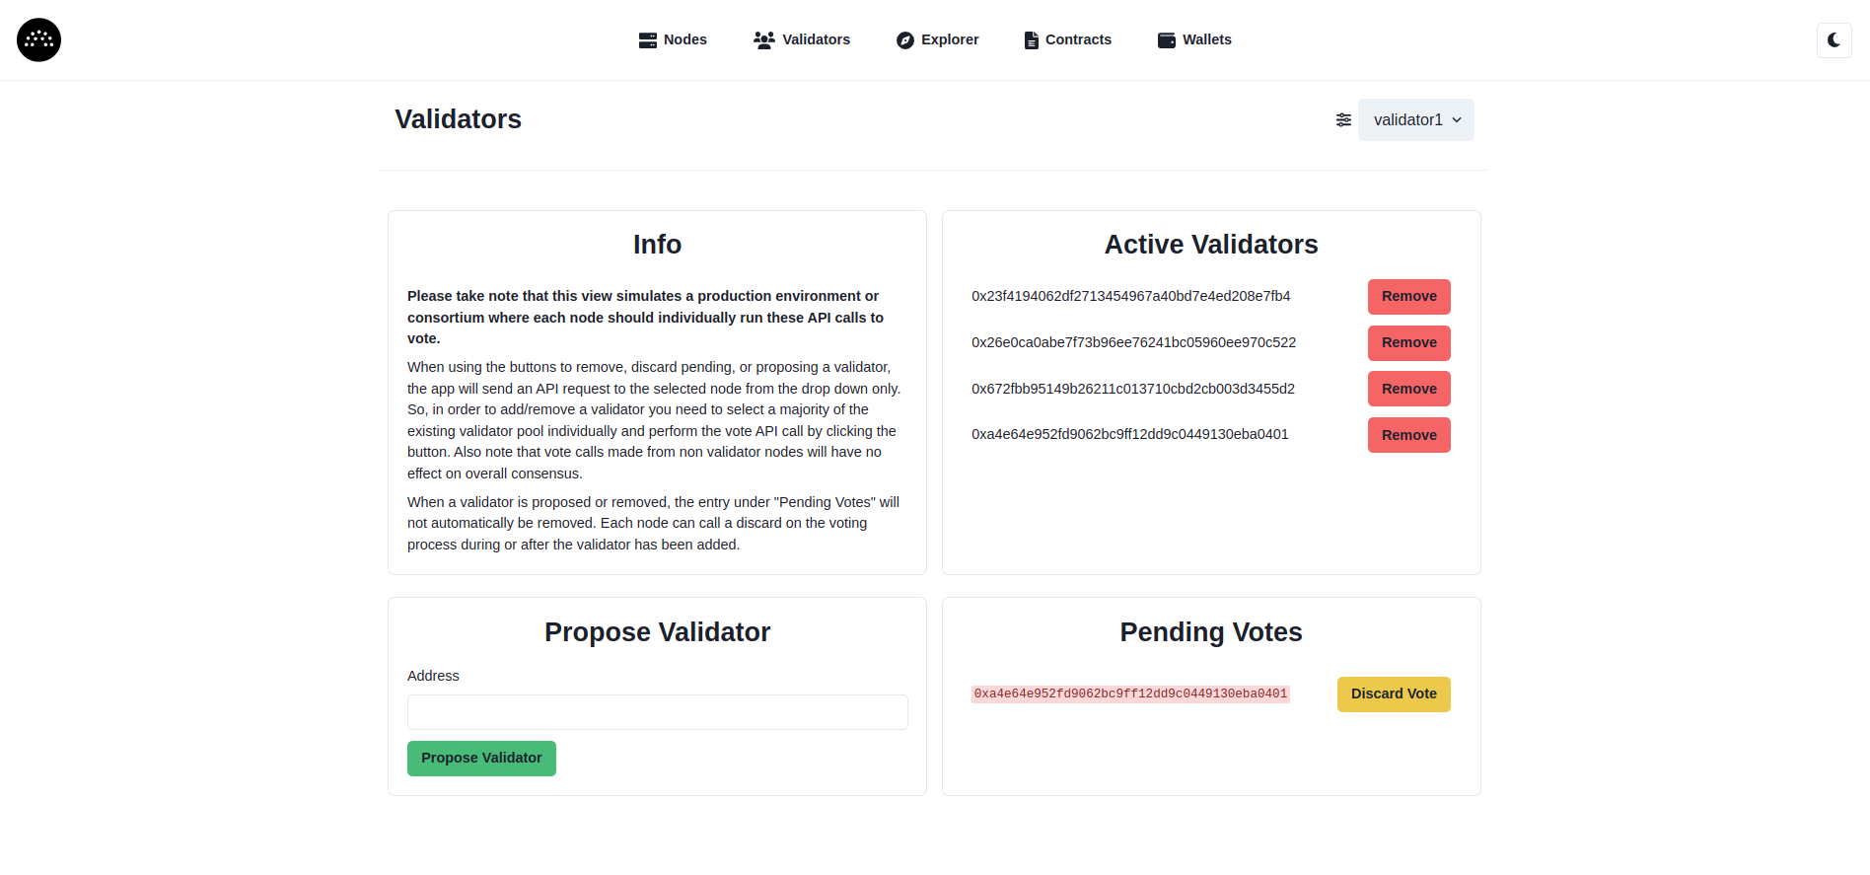Screen dimensions: 1870x875
Task: Click the Wallets icon in the navbar
Action: tap(1165, 39)
